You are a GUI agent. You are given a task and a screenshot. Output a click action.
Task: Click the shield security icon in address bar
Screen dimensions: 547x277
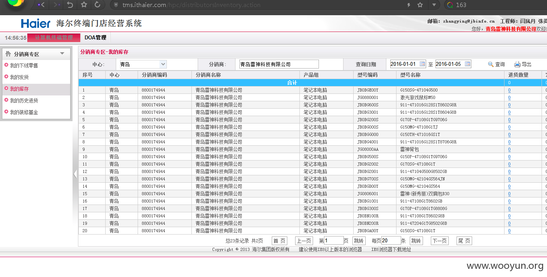116,5
